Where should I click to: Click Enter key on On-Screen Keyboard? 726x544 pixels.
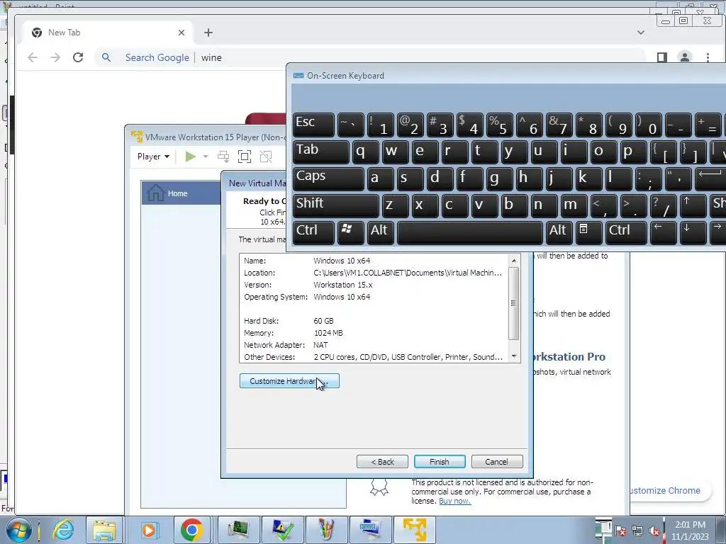coord(710,178)
